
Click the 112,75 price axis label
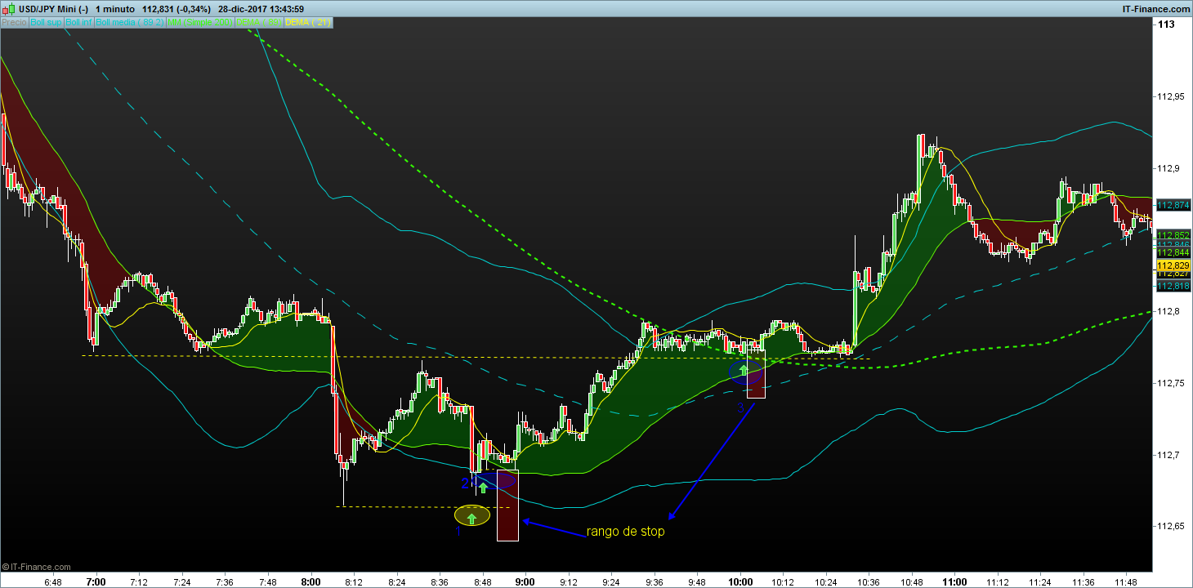point(1171,383)
